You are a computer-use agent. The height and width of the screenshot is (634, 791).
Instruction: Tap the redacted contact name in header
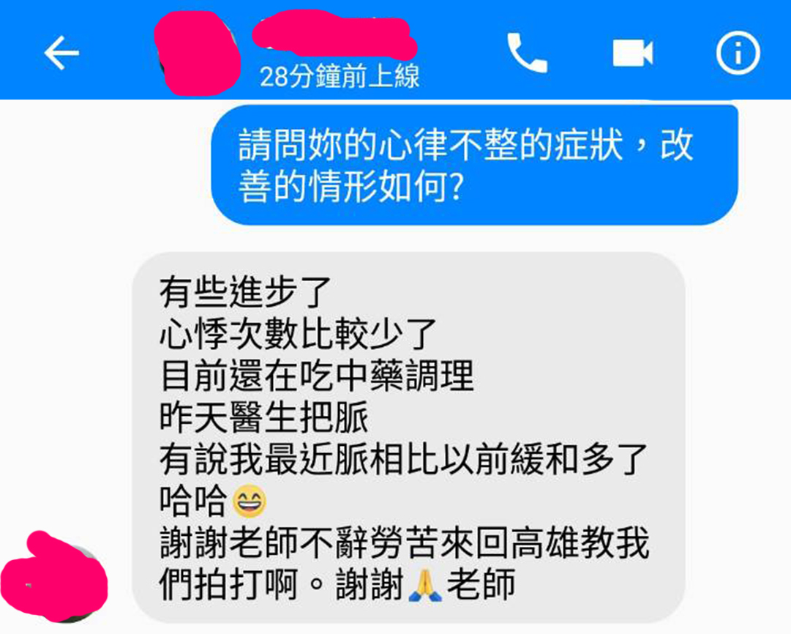[334, 34]
